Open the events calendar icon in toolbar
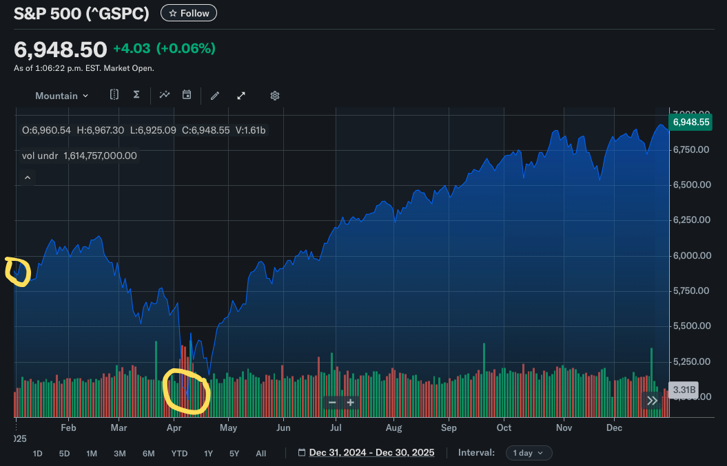Screen dimensions: 727x466 click(187, 95)
